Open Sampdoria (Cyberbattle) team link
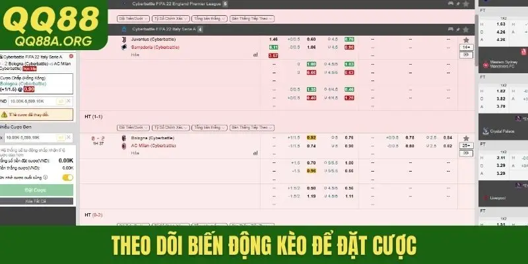Viewport: 528px width, 264px height. 155,48
